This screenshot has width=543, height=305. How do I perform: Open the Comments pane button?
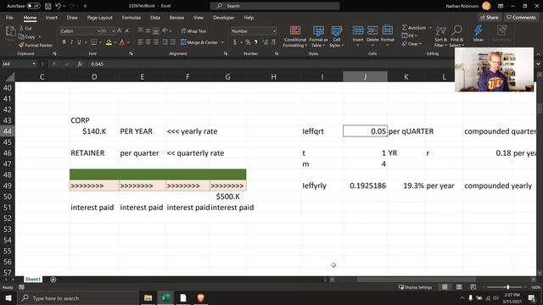point(521,17)
